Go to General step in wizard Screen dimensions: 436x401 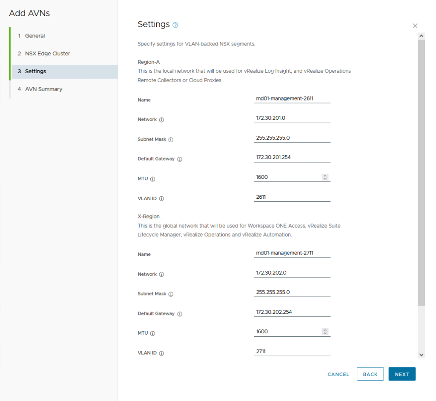[x=35, y=36]
